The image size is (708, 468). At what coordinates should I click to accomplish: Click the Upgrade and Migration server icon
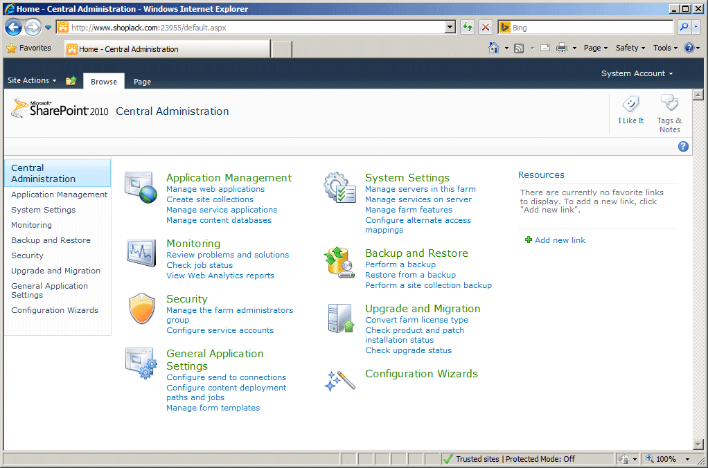click(341, 318)
